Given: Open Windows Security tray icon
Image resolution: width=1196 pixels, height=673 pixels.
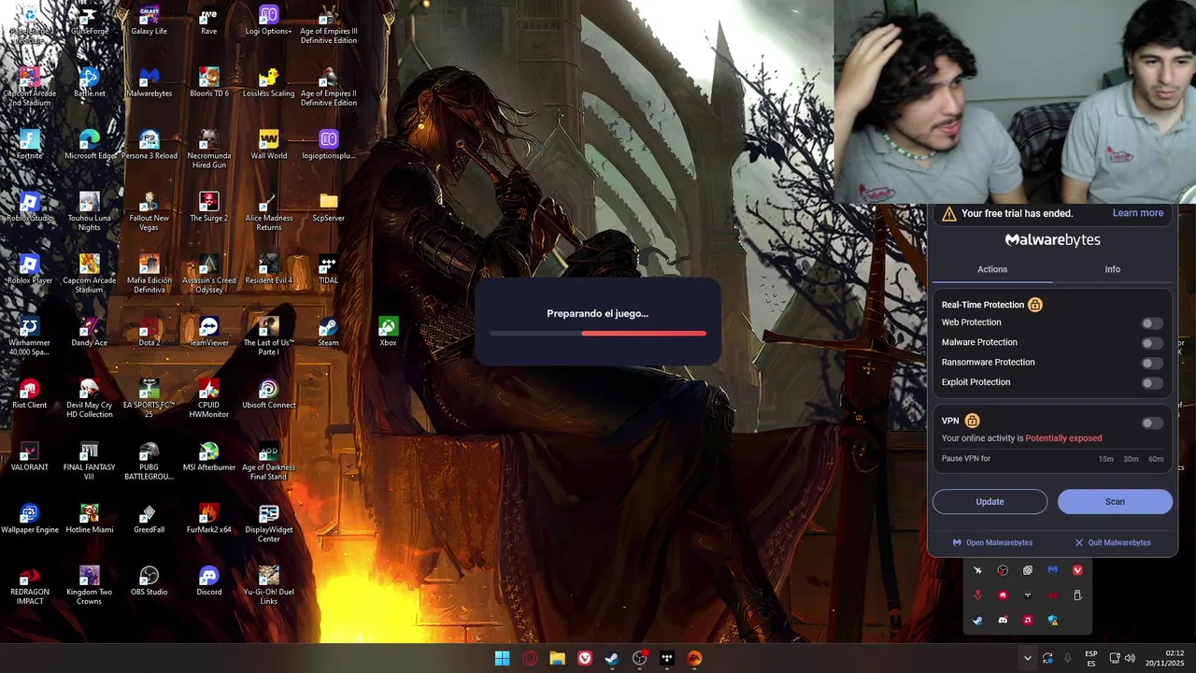Looking at the screenshot, I should pyautogui.click(x=1053, y=620).
